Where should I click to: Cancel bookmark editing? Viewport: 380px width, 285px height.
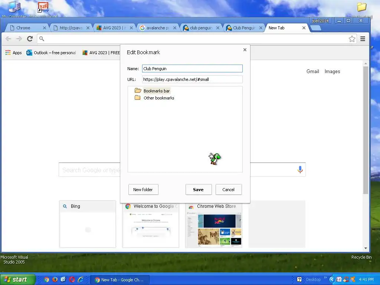click(229, 190)
